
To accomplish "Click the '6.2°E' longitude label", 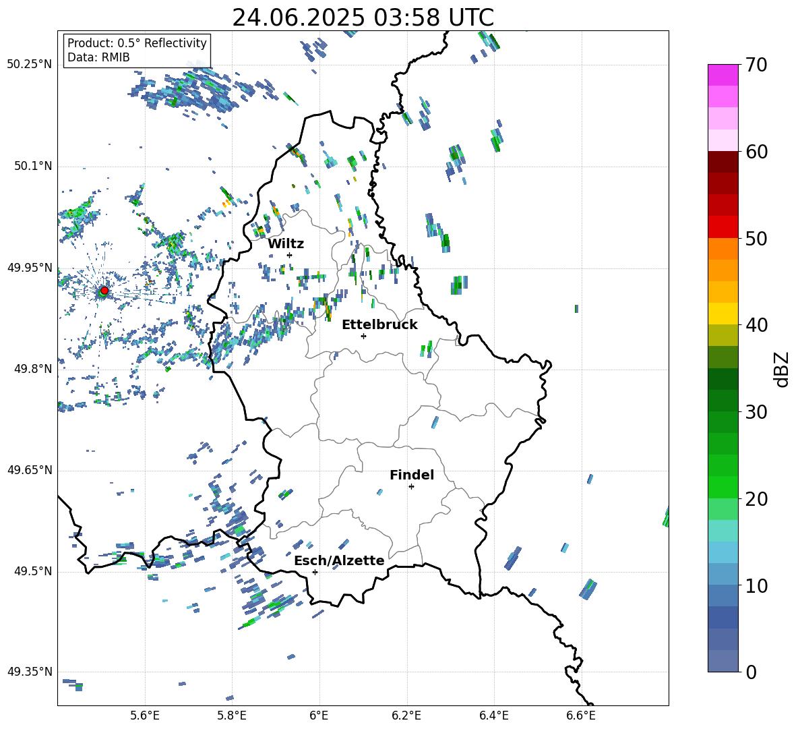I will [x=406, y=716].
